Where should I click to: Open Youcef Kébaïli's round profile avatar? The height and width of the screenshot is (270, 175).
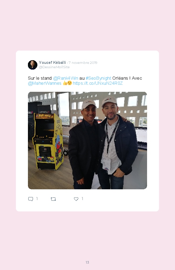point(33,65)
